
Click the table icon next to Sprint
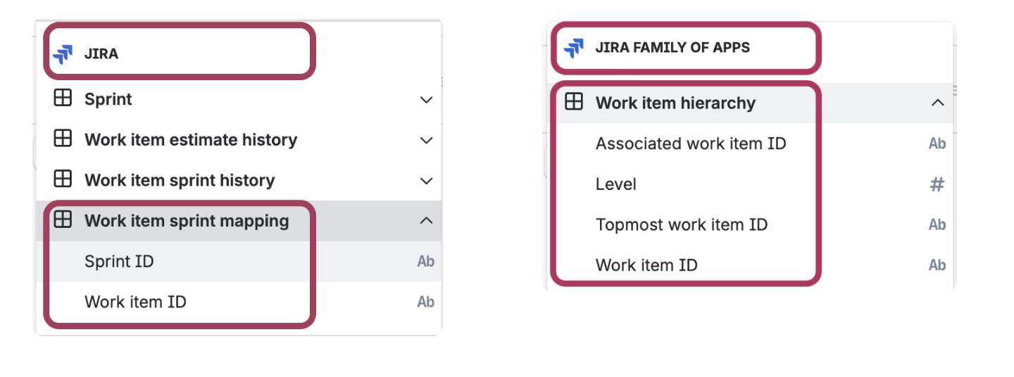point(63,98)
